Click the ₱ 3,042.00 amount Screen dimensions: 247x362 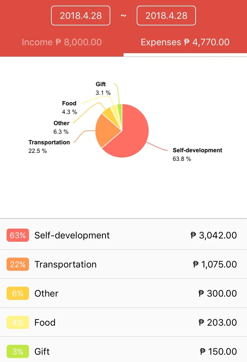(214, 235)
